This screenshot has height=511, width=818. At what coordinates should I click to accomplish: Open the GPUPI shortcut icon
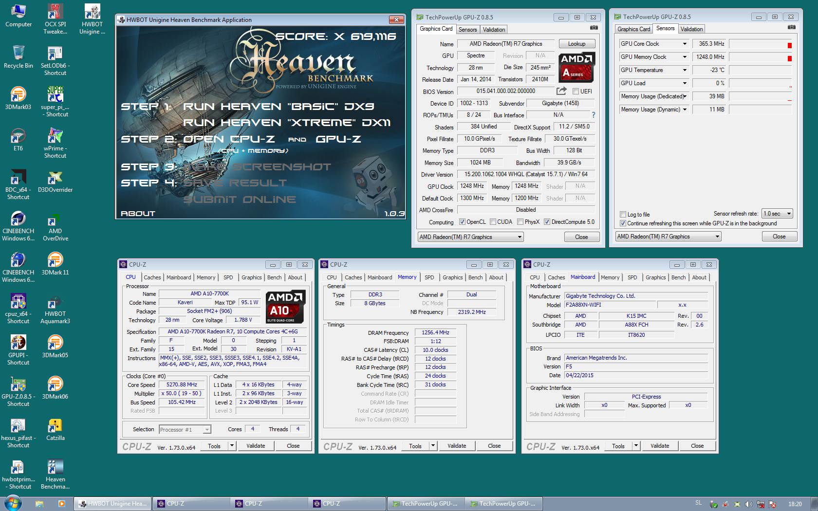click(19, 350)
